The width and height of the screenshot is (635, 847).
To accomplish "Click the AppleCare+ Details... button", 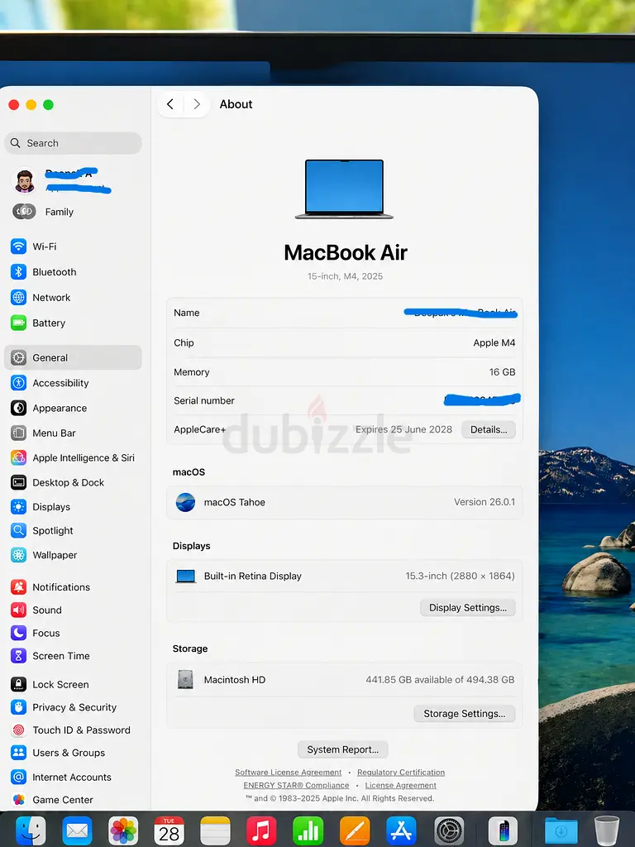I will pos(488,429).
